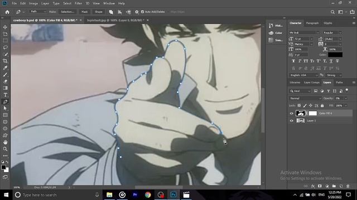Hide the Color Fill 4 layer
The height and width of the screenshot is (200, 357).
[x=291, y=113]
